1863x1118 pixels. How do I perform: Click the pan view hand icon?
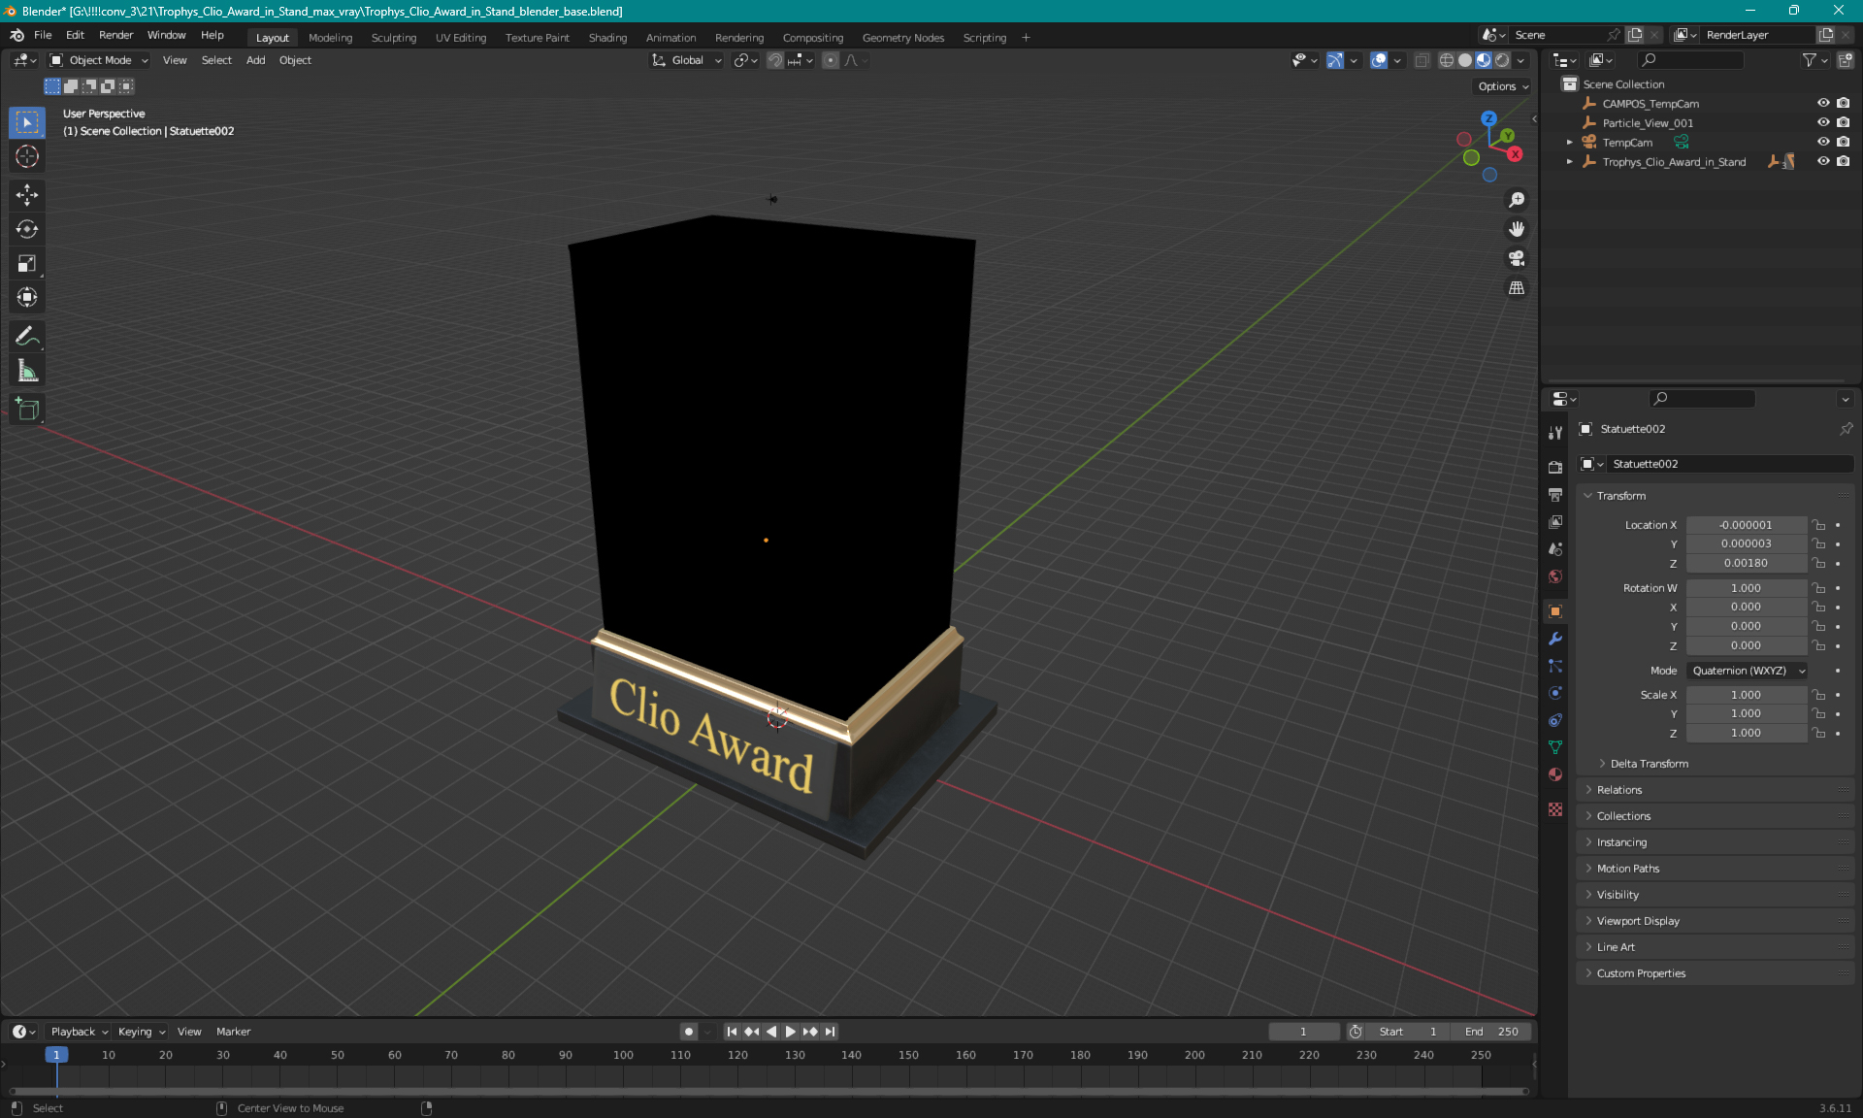pos(1517,229)
